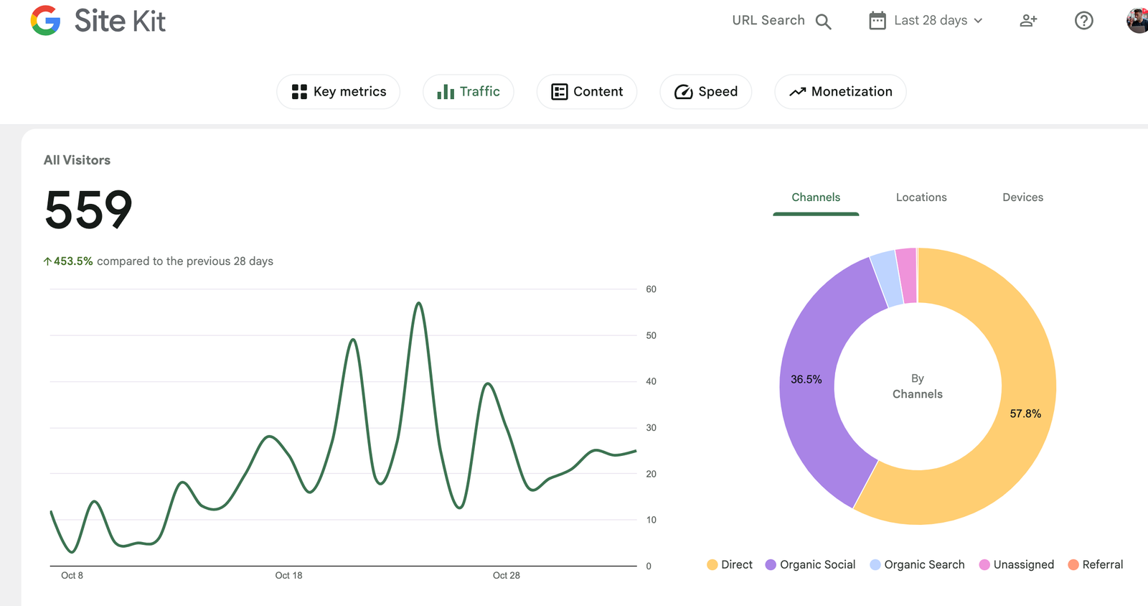1148x606 pixels.
Task: Click the Monetization trend arrow icon
Action: point(797,92)
